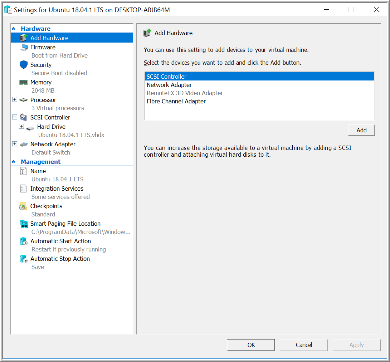The width and height of the screenshot is (390, 362).
Task: Expand the Processor tree node
Action: click(15, 99)
